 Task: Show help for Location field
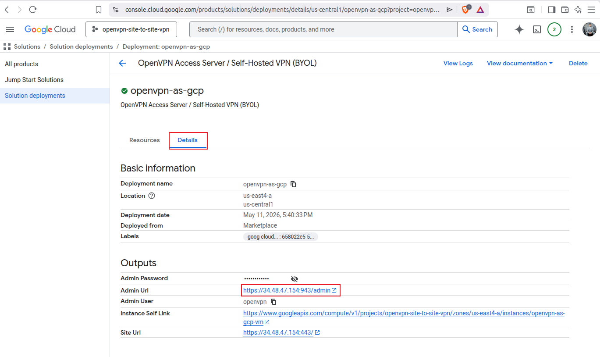tap(152, 196)
